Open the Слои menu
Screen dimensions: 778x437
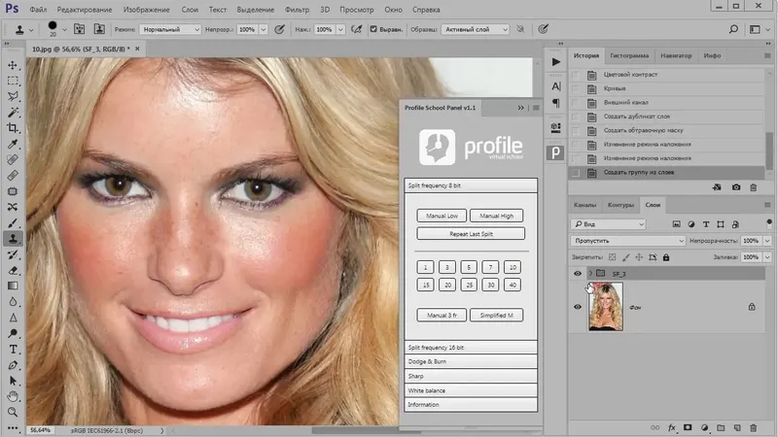pos(190,10)
